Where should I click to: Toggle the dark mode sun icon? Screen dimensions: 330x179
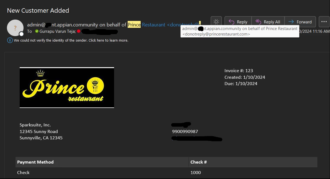coord(216,22)
